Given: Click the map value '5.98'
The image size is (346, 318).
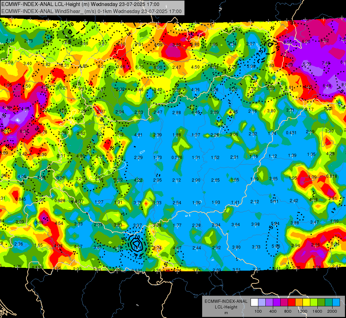Looking at the screenshot, I should pos(251,66).
